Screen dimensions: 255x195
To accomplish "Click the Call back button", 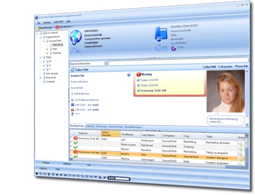I will point(67,164).
